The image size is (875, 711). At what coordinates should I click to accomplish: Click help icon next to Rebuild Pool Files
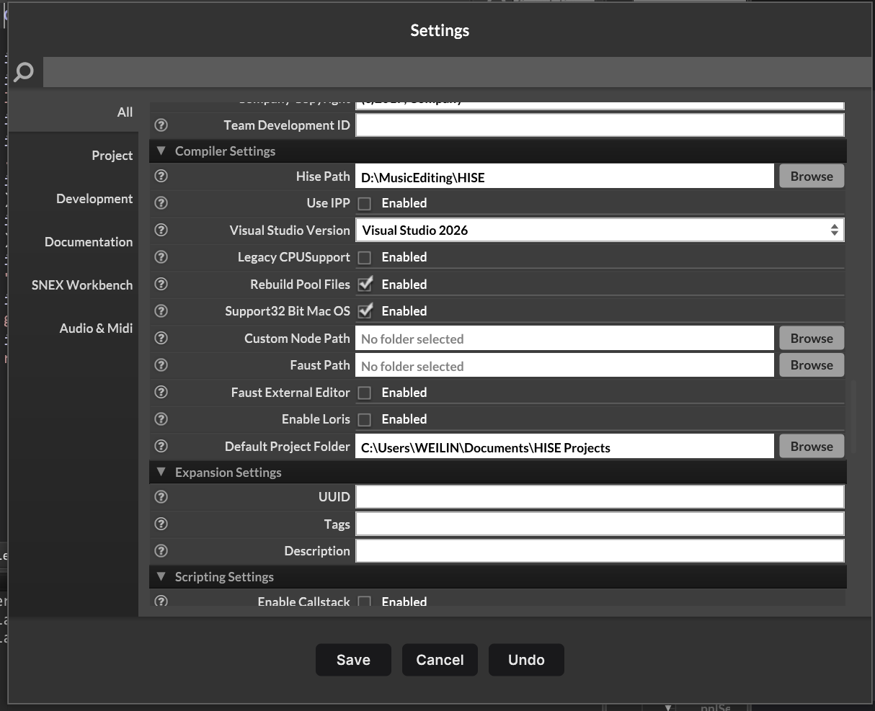pyautogui.click(x=161, y=285)
